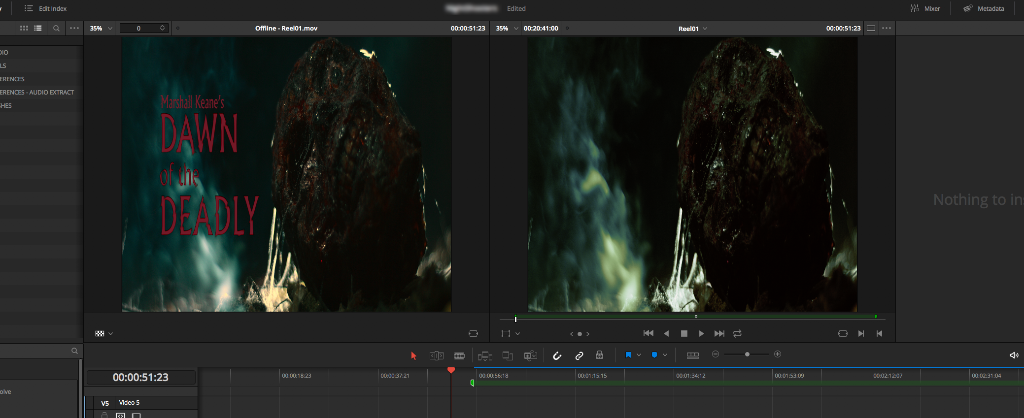Jump to previous keyframe arrow
Screen dimensions: 1024x418
[x=572, y=334]
